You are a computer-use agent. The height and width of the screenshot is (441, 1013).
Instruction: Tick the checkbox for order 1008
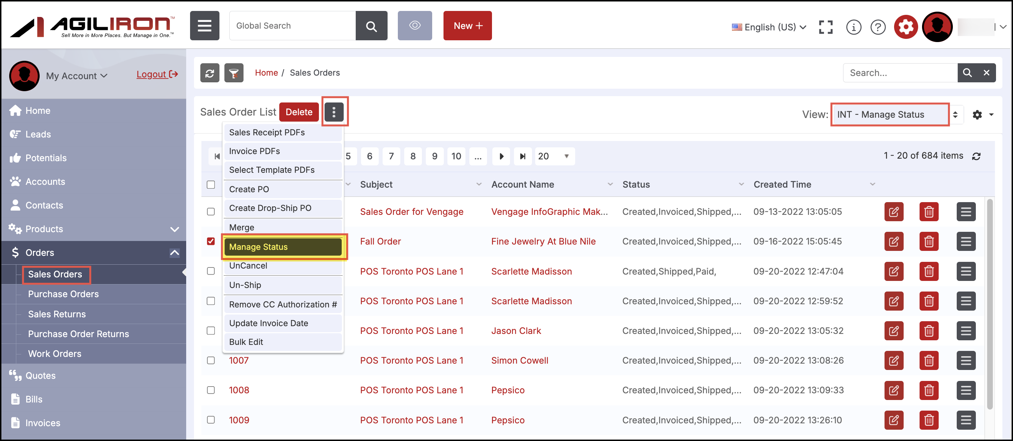[x=211, y=390]
